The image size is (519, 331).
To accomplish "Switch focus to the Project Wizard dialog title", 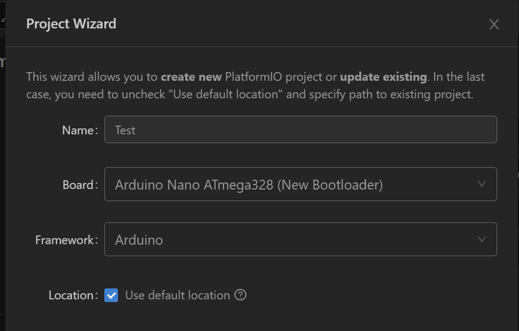I will [71, 23].
